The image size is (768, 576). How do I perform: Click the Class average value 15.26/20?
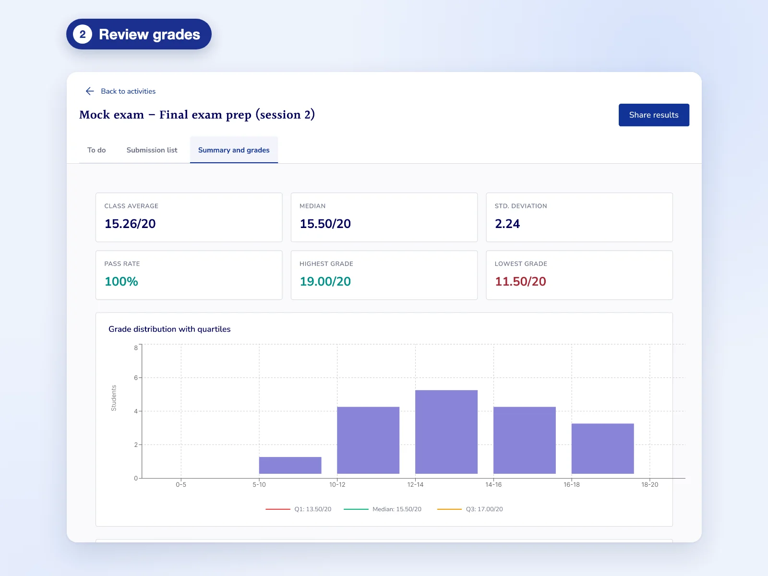click(130, 224)
